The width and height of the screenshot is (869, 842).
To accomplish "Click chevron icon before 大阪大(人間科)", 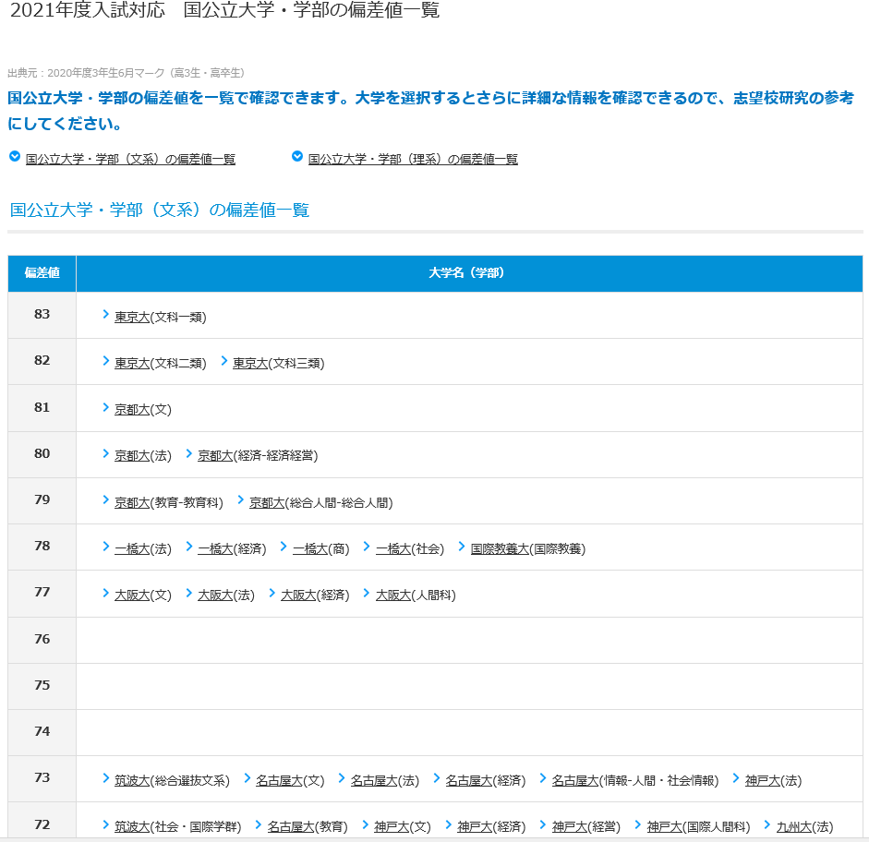I will pos(367,593).
